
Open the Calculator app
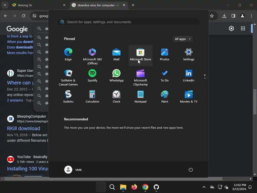pos(92,97)
